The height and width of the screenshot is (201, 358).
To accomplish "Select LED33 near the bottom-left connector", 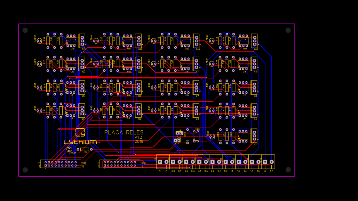I will (69, 149).
